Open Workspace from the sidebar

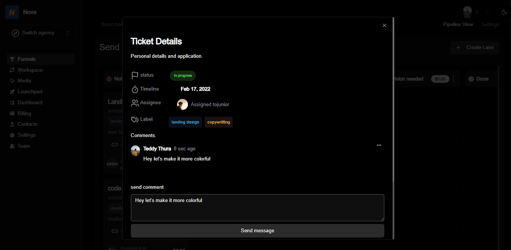pyautogui.click(x=30, y=70)
